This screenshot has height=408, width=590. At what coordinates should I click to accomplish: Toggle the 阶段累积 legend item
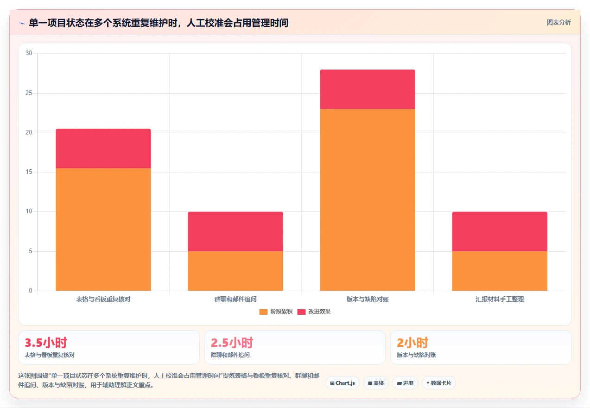[x=276, y=312]
